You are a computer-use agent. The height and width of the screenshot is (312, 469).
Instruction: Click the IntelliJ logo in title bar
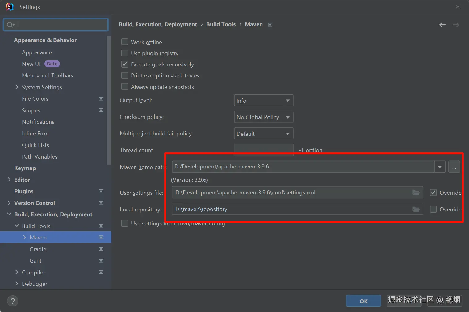(10, 7)
